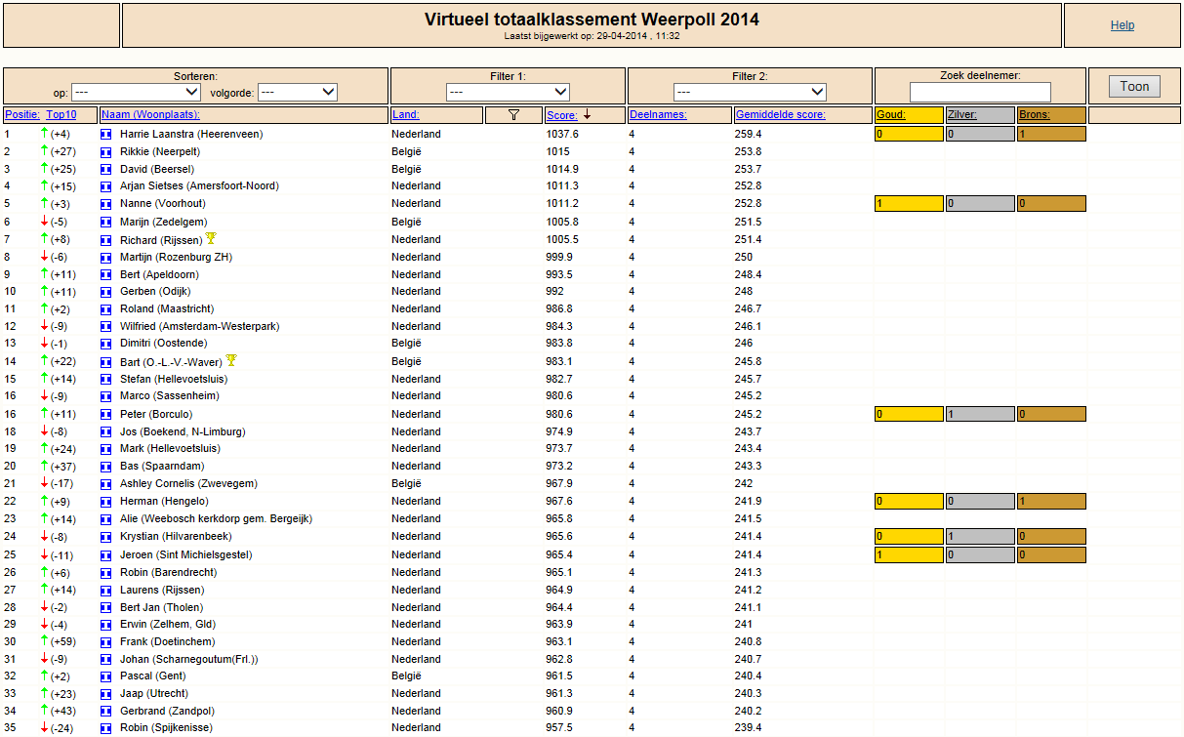Click the trophy icon beside Bart (O.-L.-V.-Waver)
Screen dimensions: 1184x737
[231, 361]
